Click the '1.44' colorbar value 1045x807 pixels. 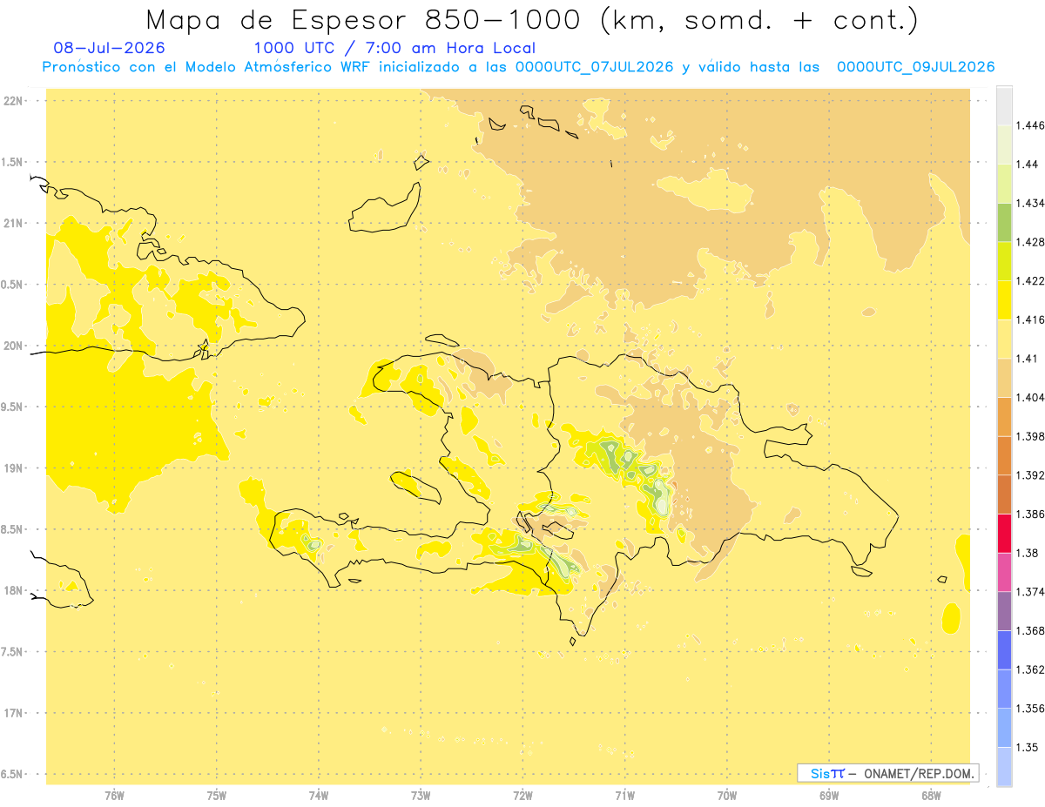click(1027, 164)
